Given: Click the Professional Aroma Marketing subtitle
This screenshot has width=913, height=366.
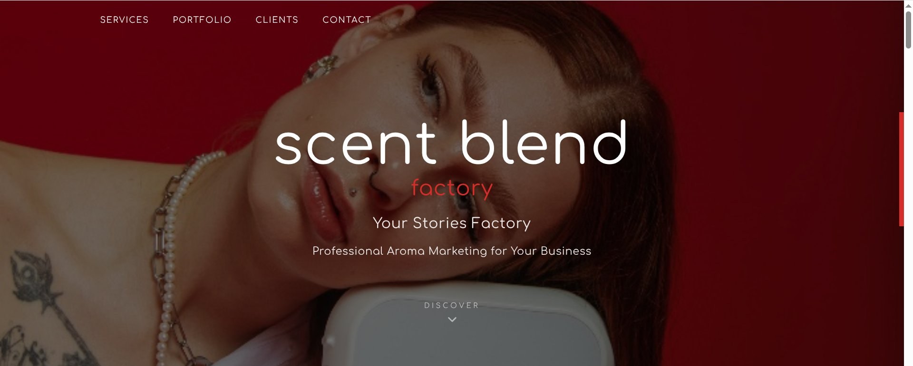Looking at the screenshot, I should pos(452,251).
